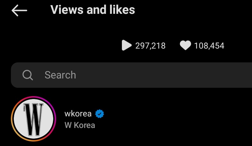Image resolution: width=252 pixels, height=146 pixels.
Task: Focus the Search input field
Action: (131, 75)
